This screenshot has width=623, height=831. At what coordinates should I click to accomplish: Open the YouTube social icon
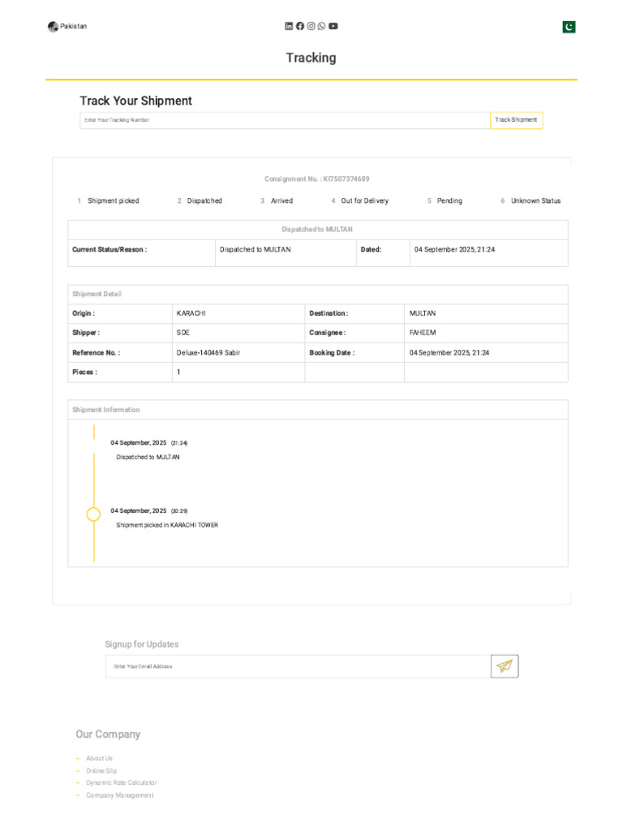coord(333,26)
